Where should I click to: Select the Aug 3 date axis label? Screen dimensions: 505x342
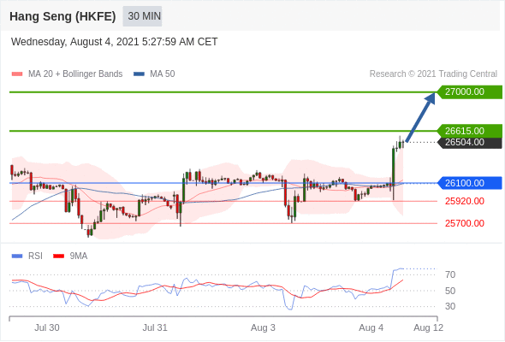click(263, 327)
